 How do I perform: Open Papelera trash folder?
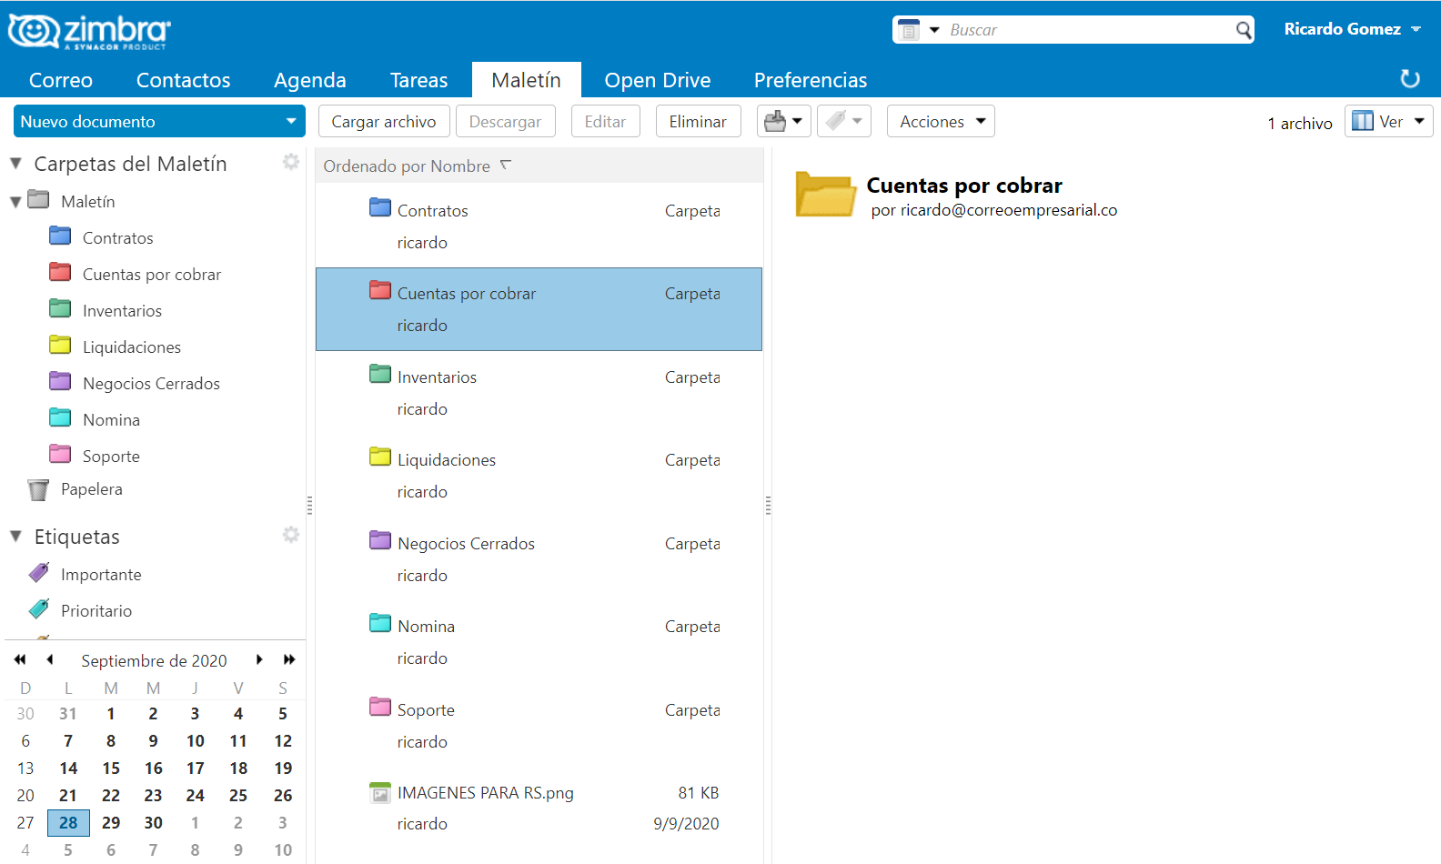91,489
